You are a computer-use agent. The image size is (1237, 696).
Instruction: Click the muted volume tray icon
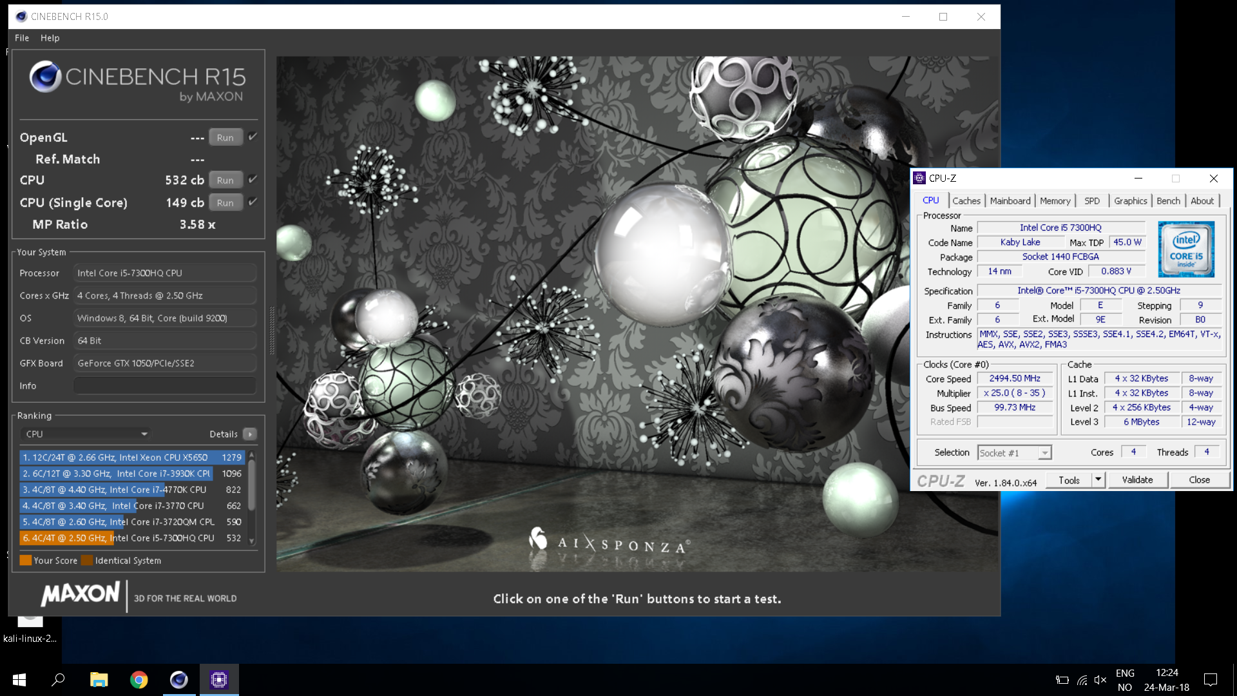click(1100, 680)
